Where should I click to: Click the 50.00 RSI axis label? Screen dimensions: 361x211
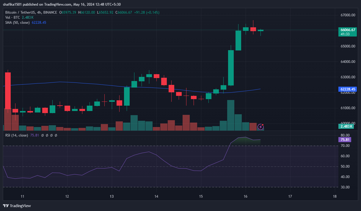tap(345, 166)
